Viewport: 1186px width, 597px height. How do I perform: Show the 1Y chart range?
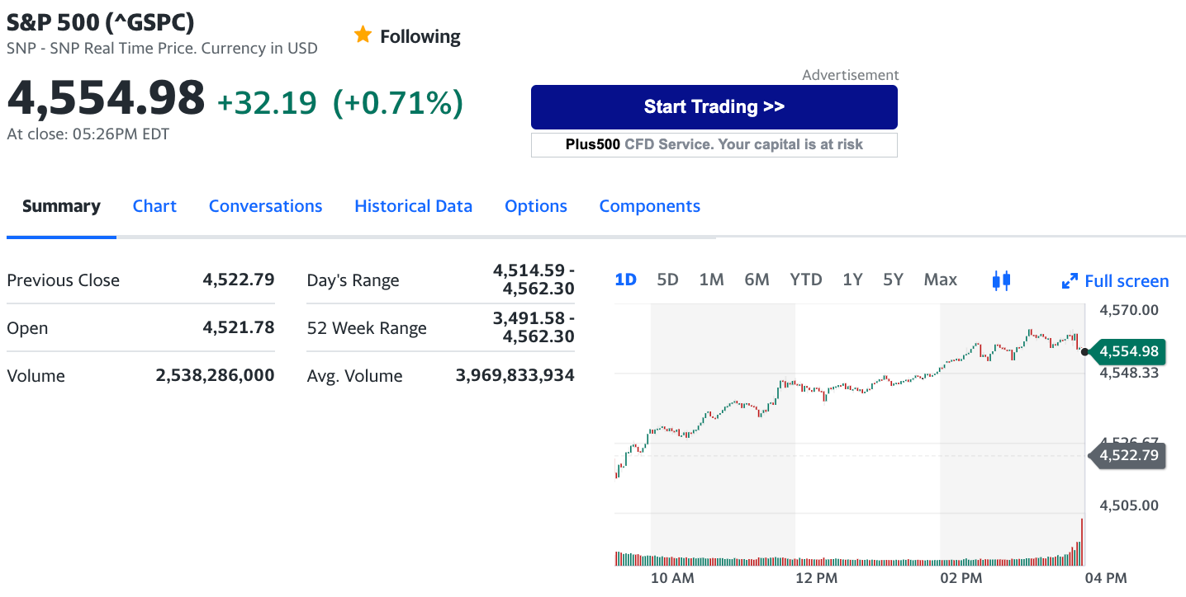[852, 280]
